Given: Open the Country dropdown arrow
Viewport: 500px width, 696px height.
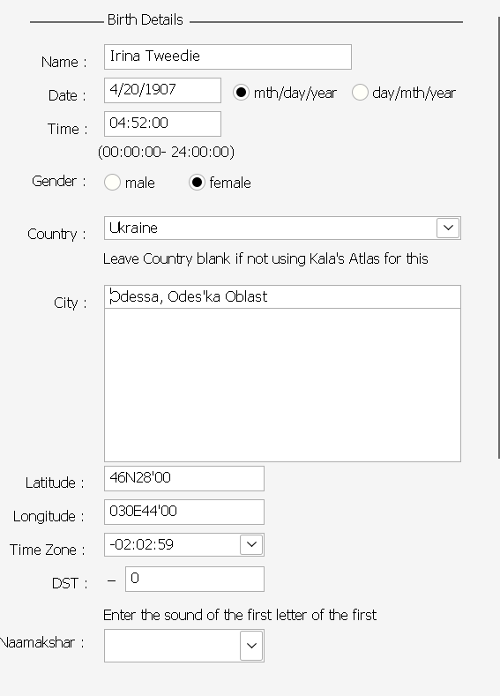Looking at the screenshot, I should (448, 228).
